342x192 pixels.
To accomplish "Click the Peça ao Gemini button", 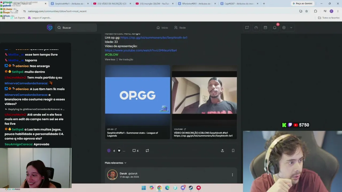I will [x=302, y=4].
